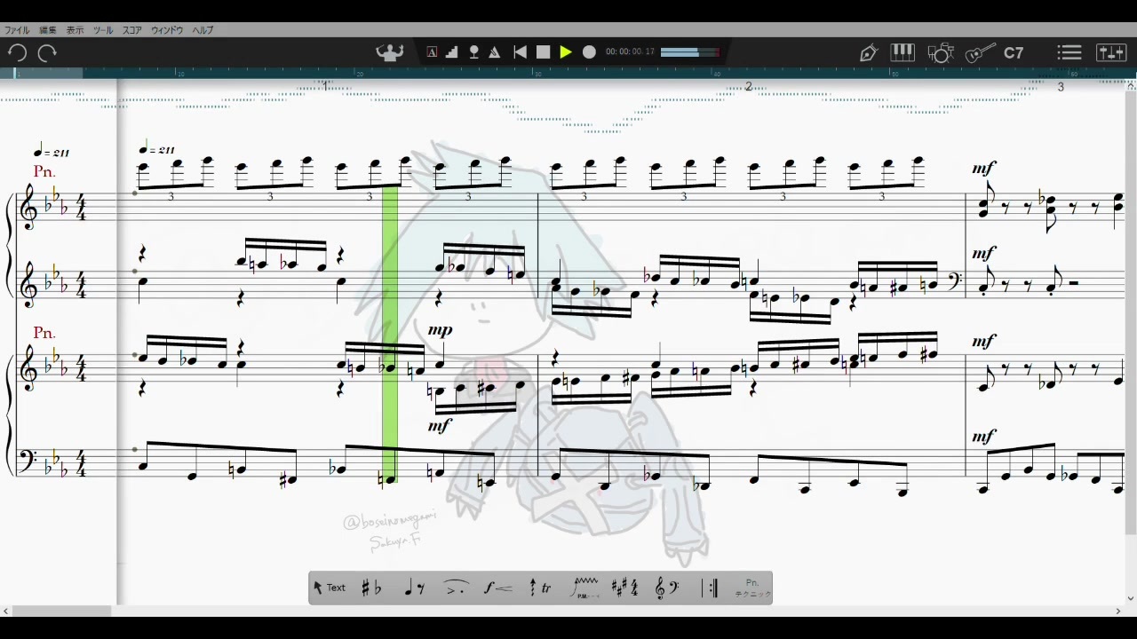Rewind playback to the start
The width and height of the screenshot is (1137, 639).
pyautogui.click(x=521, y=52)
